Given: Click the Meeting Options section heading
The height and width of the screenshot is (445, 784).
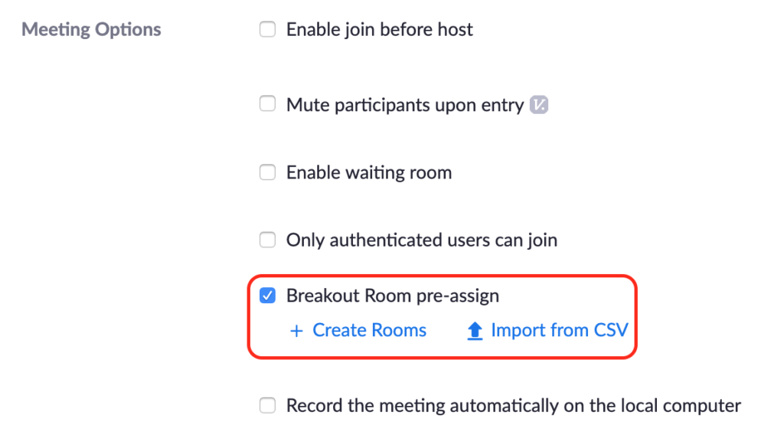Looking at the screenshot, I should [91, 30].
